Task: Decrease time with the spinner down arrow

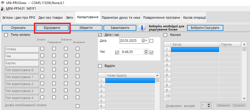Action: coord(146,53)
